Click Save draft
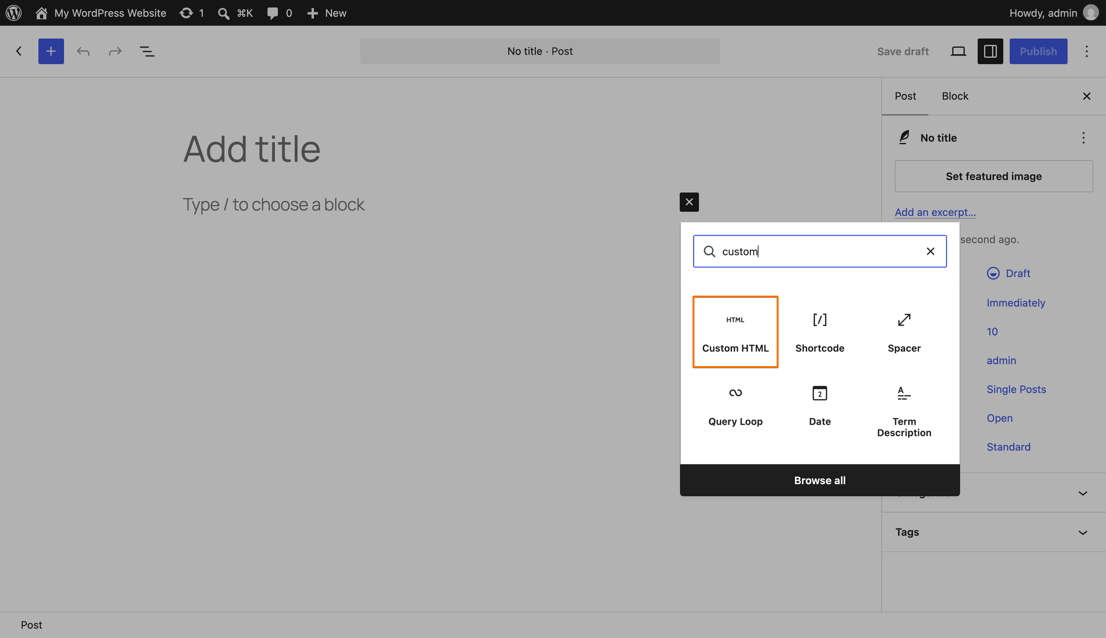The image size is (1106, 638). coord(903,51)
